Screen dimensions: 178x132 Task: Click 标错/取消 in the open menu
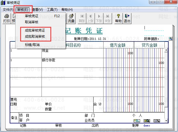(x=32, y=45)
